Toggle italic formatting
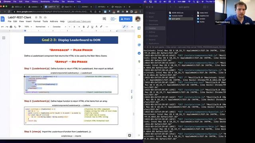255x143 pixels. tap(88, 27)
